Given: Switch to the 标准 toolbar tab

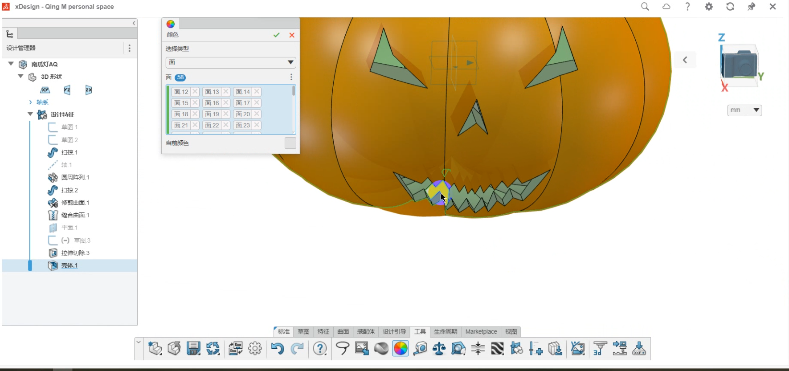Looking at the screenshot, I should [x=283, y=331].
